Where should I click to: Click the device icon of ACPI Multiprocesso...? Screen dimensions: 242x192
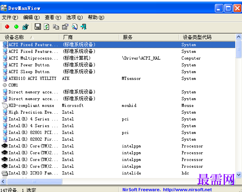tap(5, 58)
